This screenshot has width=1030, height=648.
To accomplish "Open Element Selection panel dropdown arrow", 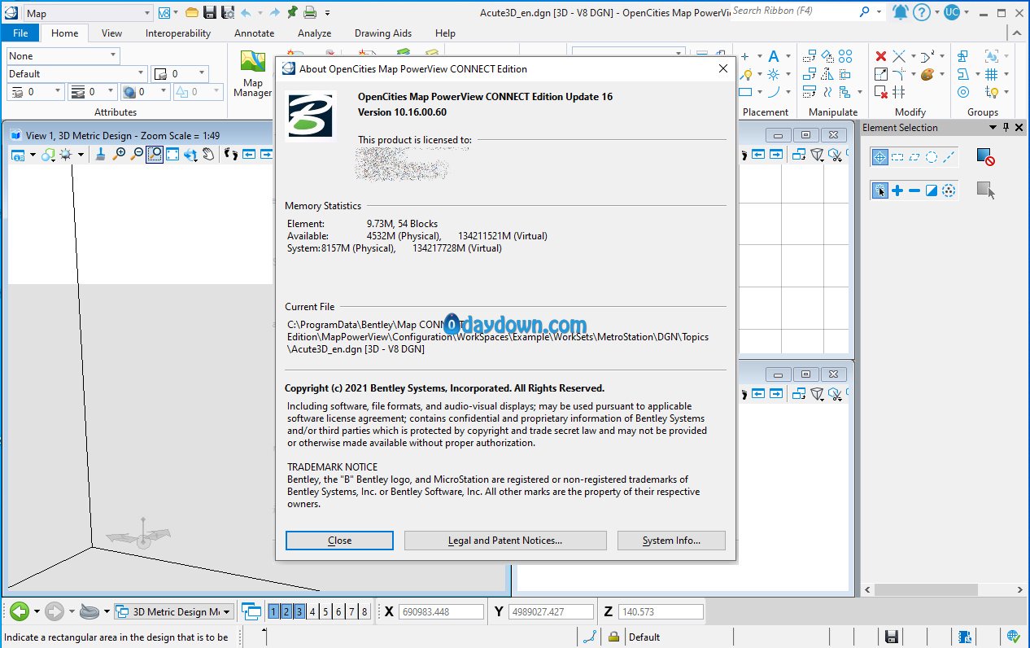I will [x=993, y=128].
